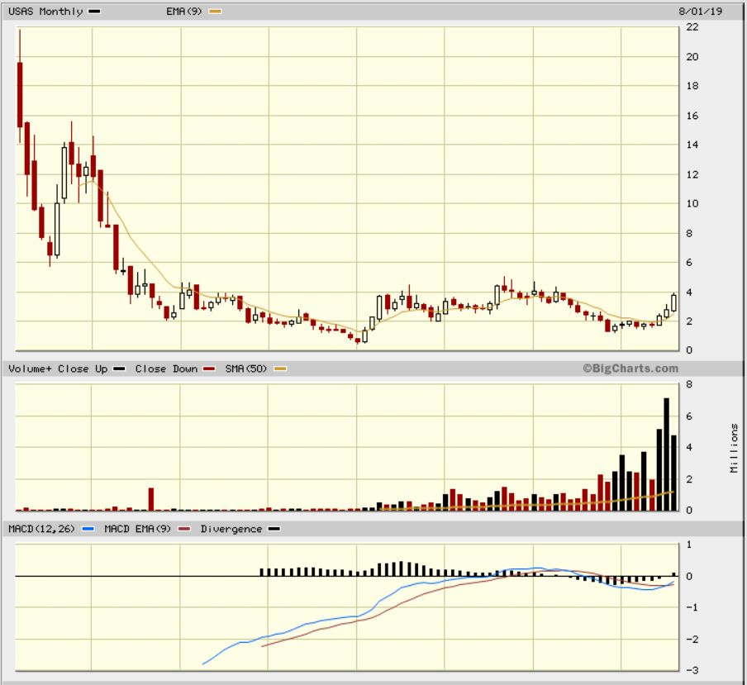747x685 pixels.
Task: Click the black Divergence legend swatch
Action: (x=274, y=530)
